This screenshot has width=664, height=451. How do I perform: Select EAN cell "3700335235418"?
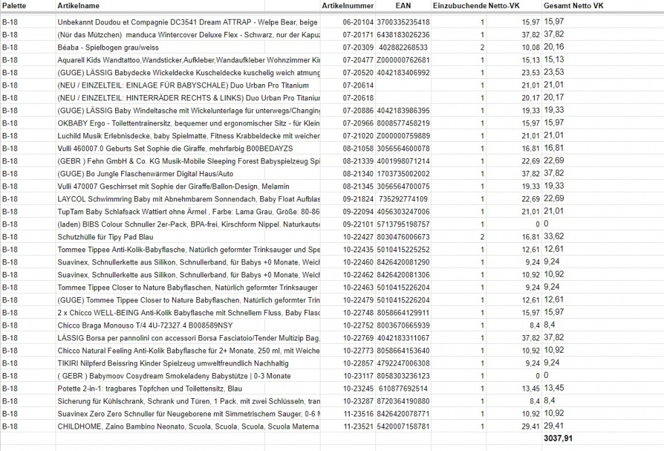point(403,22)
